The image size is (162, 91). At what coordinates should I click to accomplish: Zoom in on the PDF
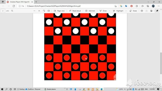[39, 11]
